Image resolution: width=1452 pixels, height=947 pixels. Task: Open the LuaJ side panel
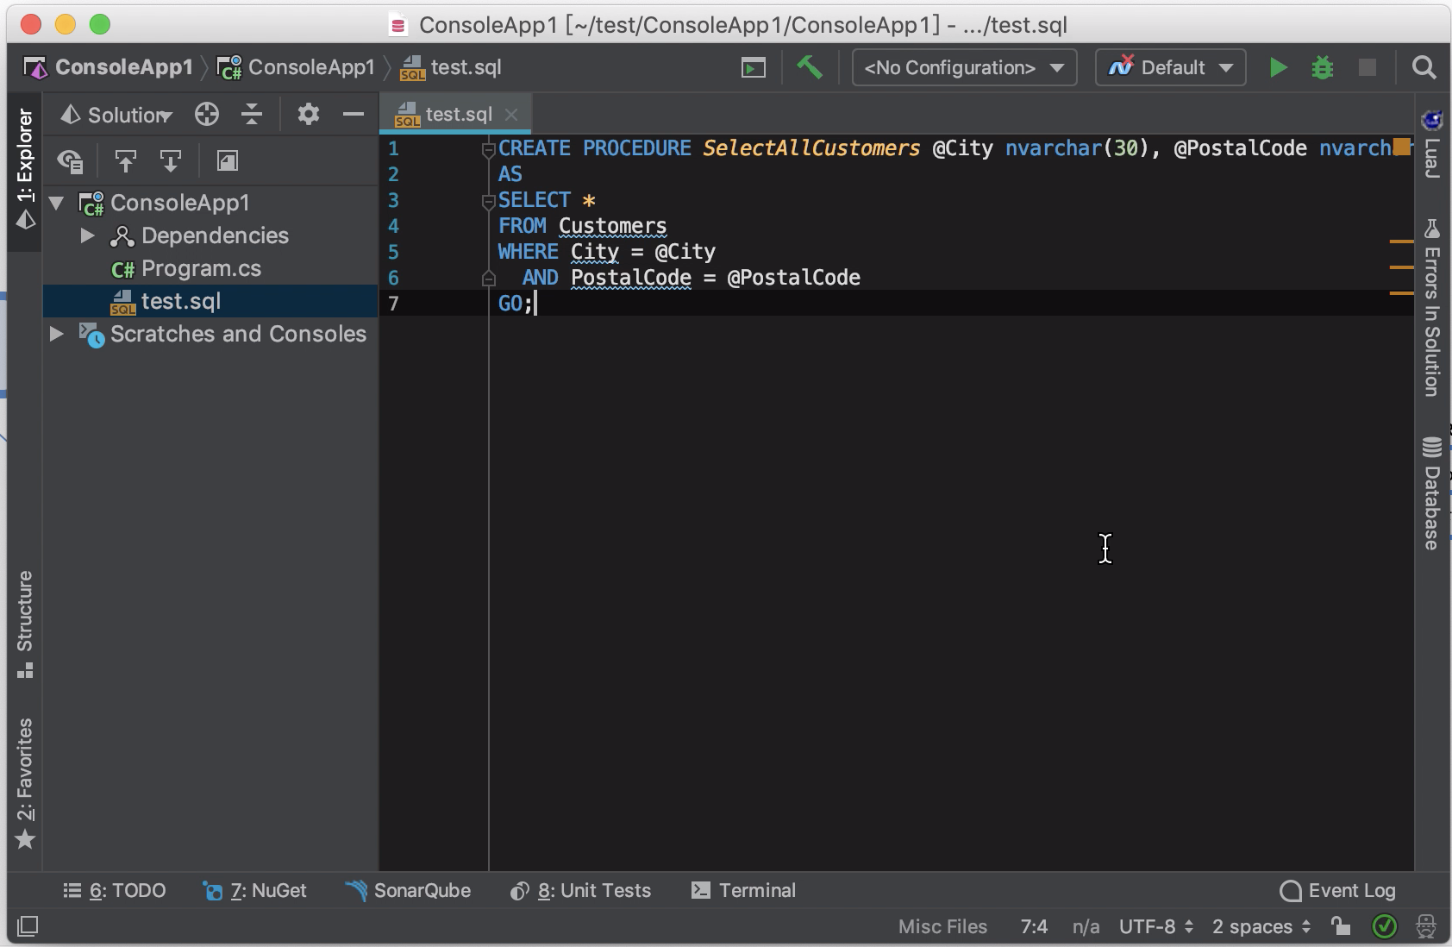pos(1432,145)
